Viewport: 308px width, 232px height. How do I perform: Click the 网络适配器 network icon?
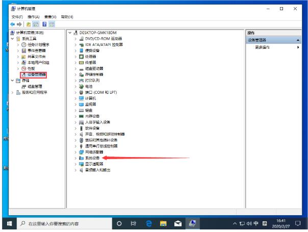81,152
